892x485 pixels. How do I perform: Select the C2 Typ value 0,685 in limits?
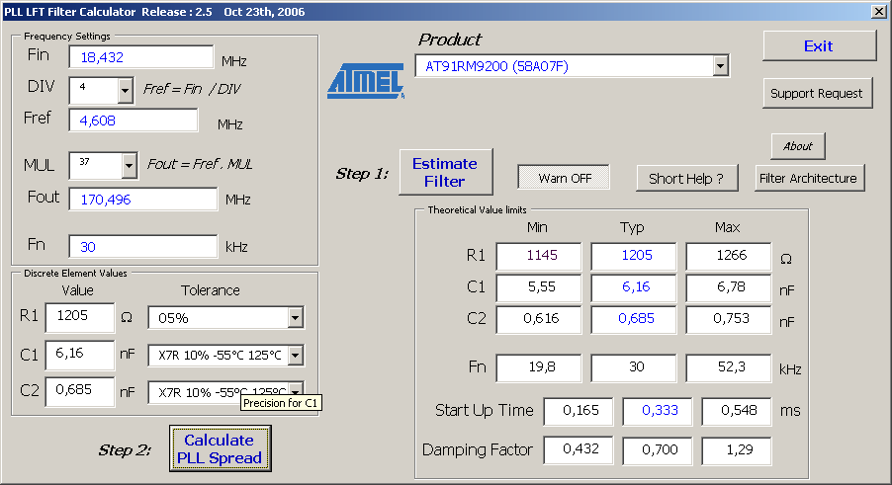[634, 320]
